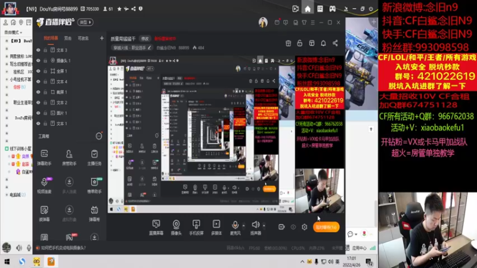Hide the 文本 2 layer

(38, 102)
